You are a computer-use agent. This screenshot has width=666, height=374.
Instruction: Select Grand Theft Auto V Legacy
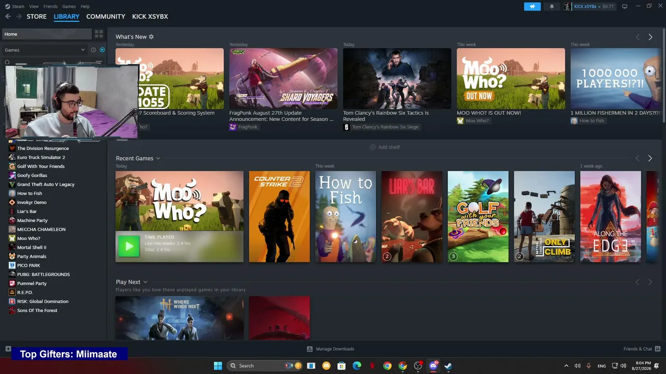click(46, 184)
